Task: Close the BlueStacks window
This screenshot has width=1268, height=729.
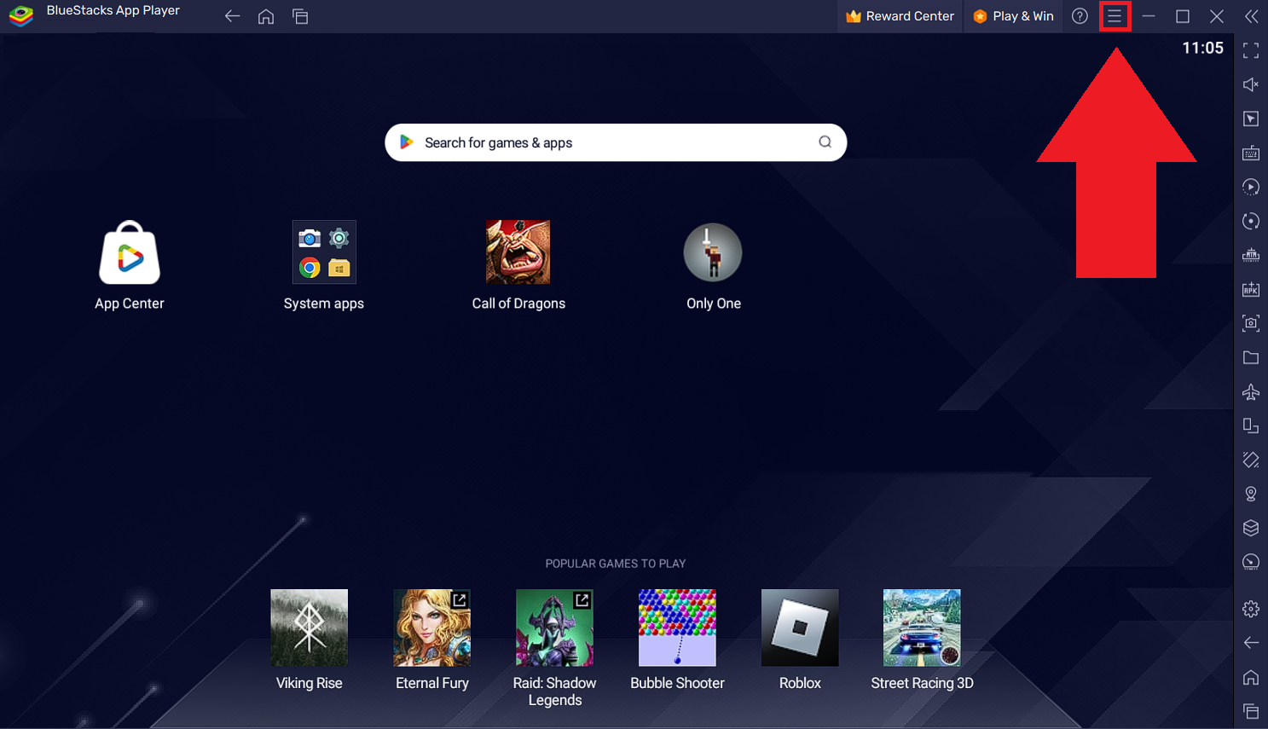Action: tap(1217, 16)
